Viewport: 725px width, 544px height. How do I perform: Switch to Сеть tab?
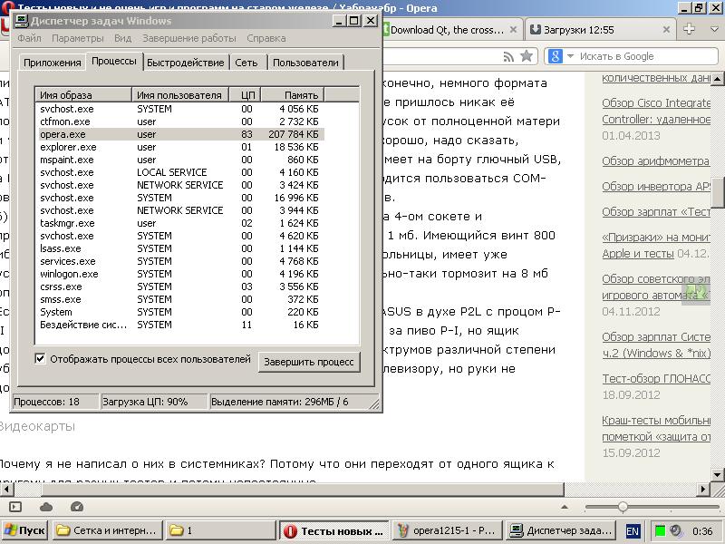click(246, 63)
